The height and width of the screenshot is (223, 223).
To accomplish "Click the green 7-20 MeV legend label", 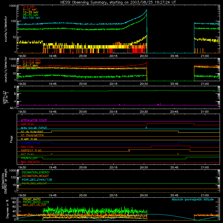I will pos(30,68).
